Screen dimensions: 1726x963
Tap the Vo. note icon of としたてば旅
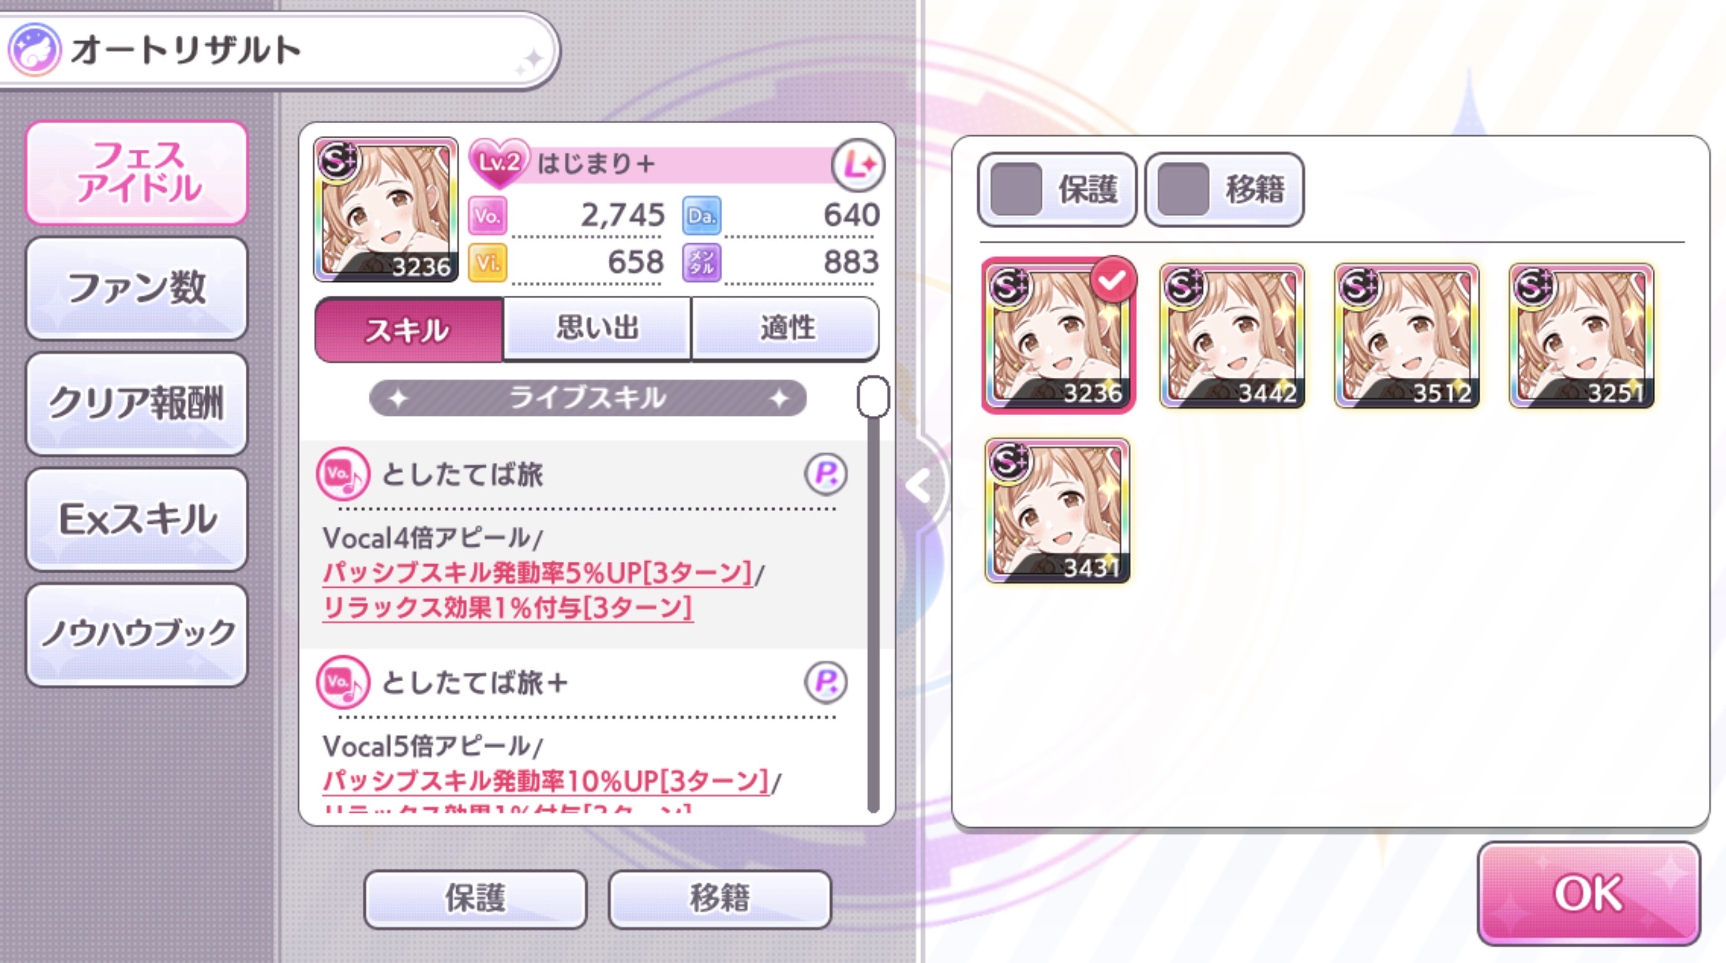coord(342,474)
